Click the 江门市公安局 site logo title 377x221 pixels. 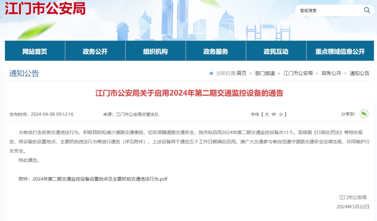click(45, 8)
